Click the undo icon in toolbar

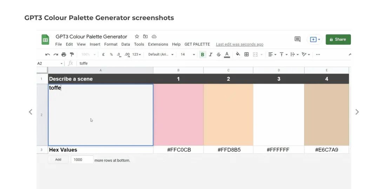coord(48,54)
